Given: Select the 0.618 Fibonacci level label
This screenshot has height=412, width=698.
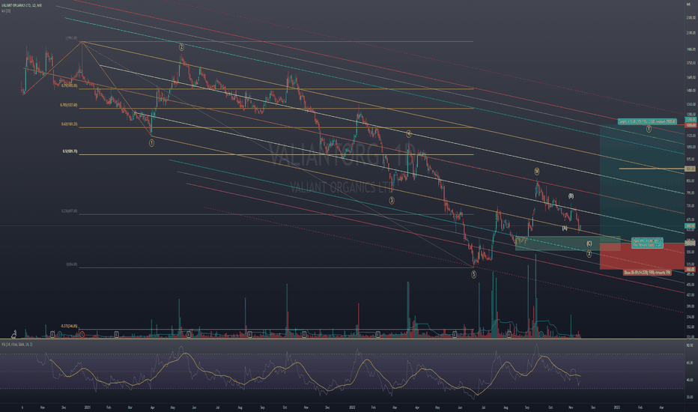Looking at the screenshot, I should (x=70, y=124).
